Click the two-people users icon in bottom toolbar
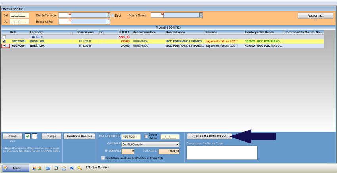Image resolution: width=337 pixels, height=173 pixels. pos(34,168)
